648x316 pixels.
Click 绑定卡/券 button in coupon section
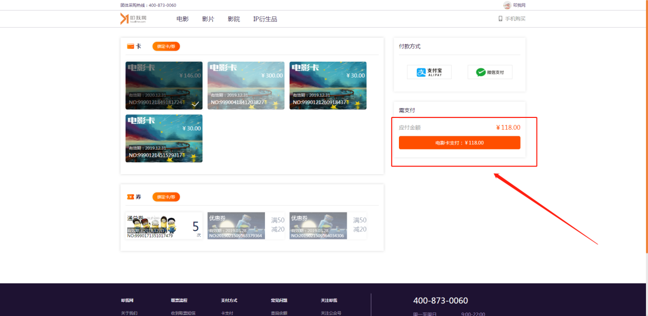tap(166, 197)
